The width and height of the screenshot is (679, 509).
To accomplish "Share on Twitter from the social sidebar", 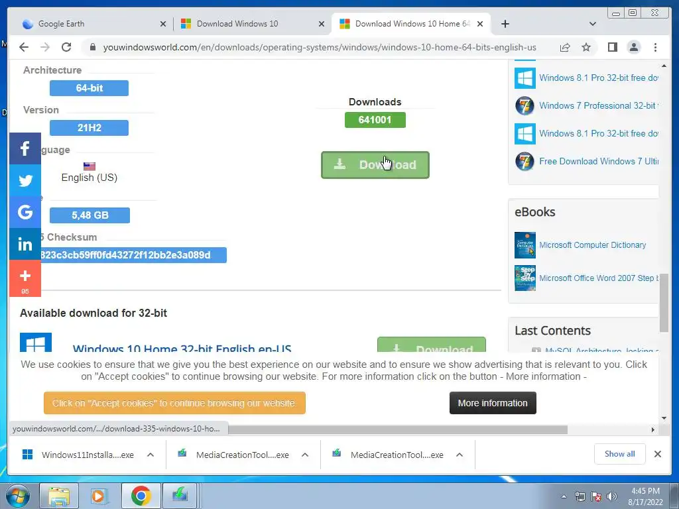I will click(x=25, y=180).
